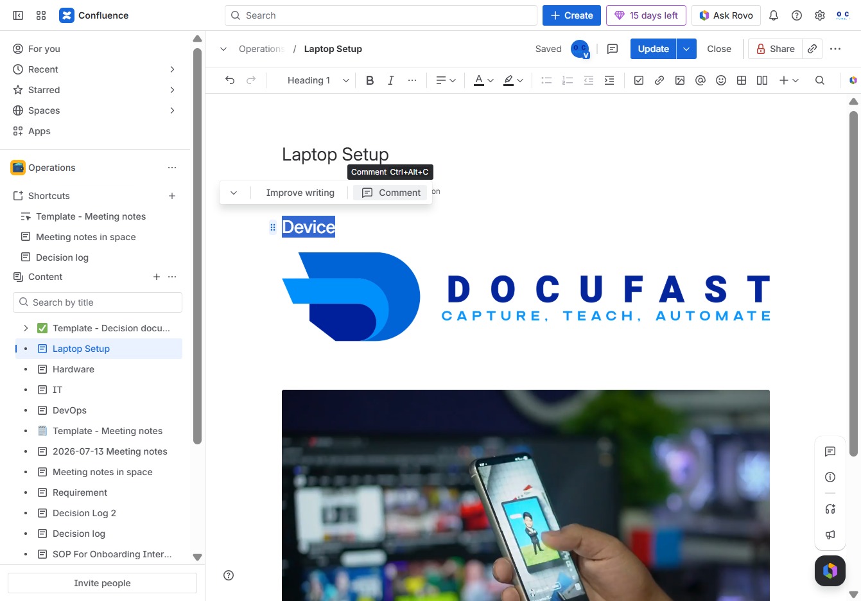Open the notifications bell
This screenshot has width=861, height=601.
point(774,15)
